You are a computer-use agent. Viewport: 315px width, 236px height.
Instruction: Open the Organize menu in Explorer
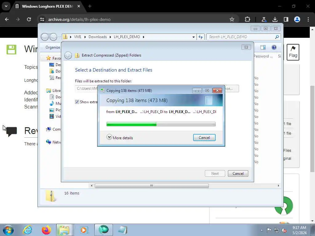[x=53, y=47]
